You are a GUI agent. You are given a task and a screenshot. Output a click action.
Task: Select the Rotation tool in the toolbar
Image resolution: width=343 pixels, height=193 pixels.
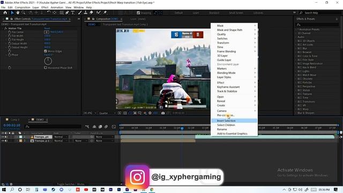point(49,13)
